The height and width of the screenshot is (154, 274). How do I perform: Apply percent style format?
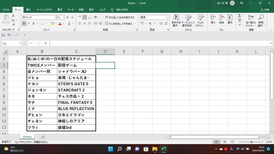coord(150,23)
